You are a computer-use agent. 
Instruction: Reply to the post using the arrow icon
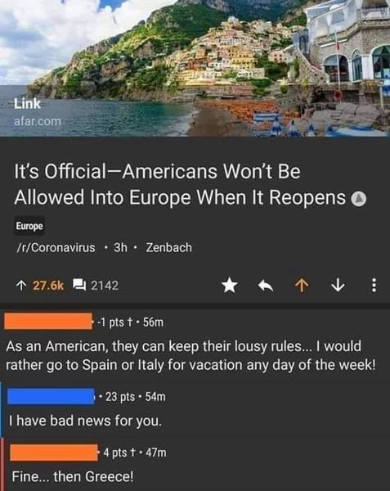[266, 286]
